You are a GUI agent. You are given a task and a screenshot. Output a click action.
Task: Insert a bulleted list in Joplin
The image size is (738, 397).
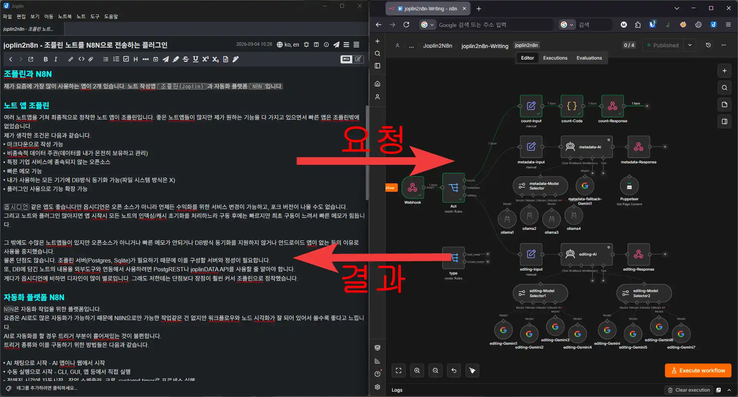106,59
